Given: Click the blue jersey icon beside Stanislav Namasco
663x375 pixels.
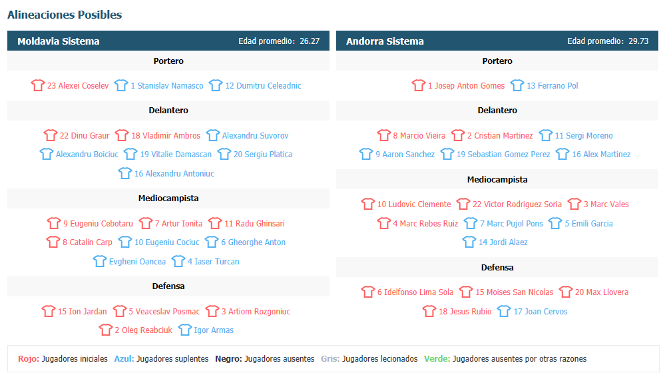Looking at the screenshot, I should 121,85.
